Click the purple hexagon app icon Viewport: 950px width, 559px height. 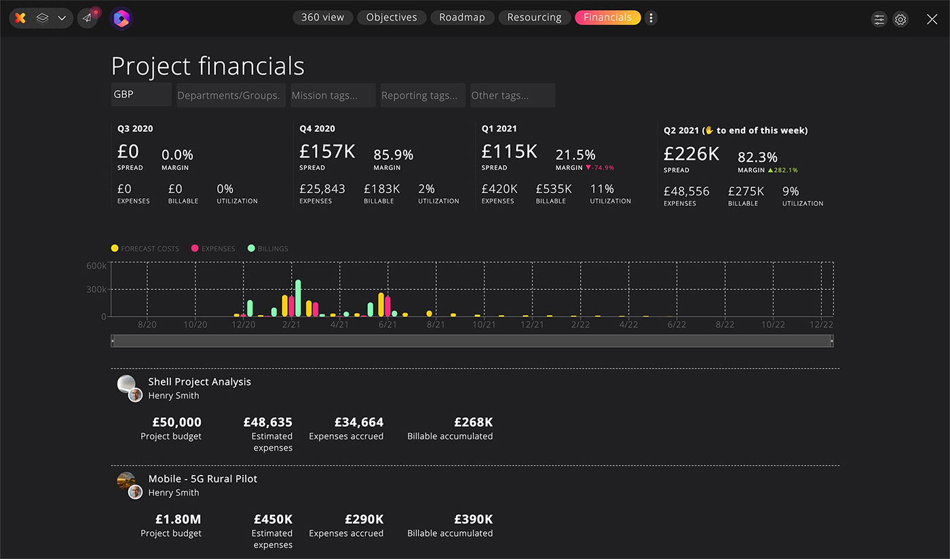(x=121, y=18)
